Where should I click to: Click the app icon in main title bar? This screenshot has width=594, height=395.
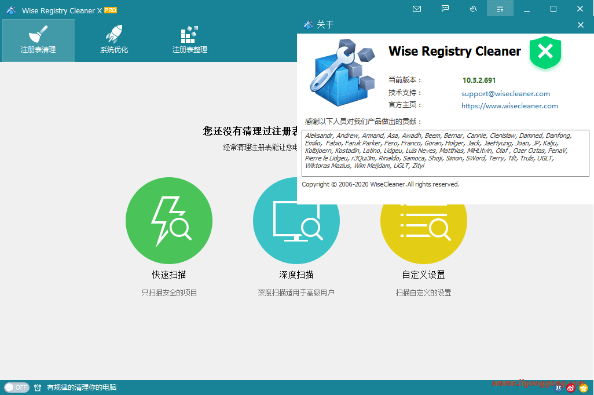pyautogui.click(x=12, y=10)
